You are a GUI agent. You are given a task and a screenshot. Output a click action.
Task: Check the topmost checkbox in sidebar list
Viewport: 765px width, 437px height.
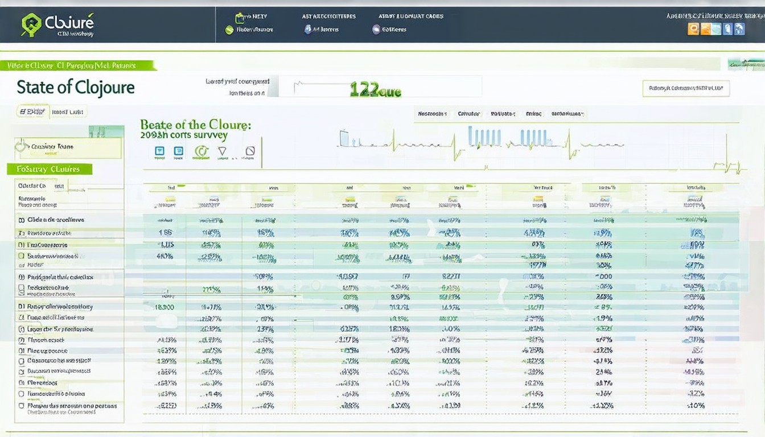click(22, 220)
